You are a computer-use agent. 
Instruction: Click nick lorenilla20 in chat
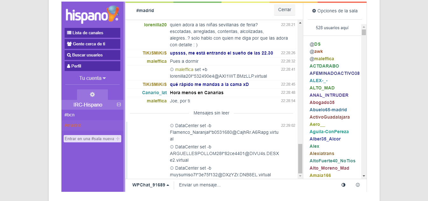click(x=155, y=25)
